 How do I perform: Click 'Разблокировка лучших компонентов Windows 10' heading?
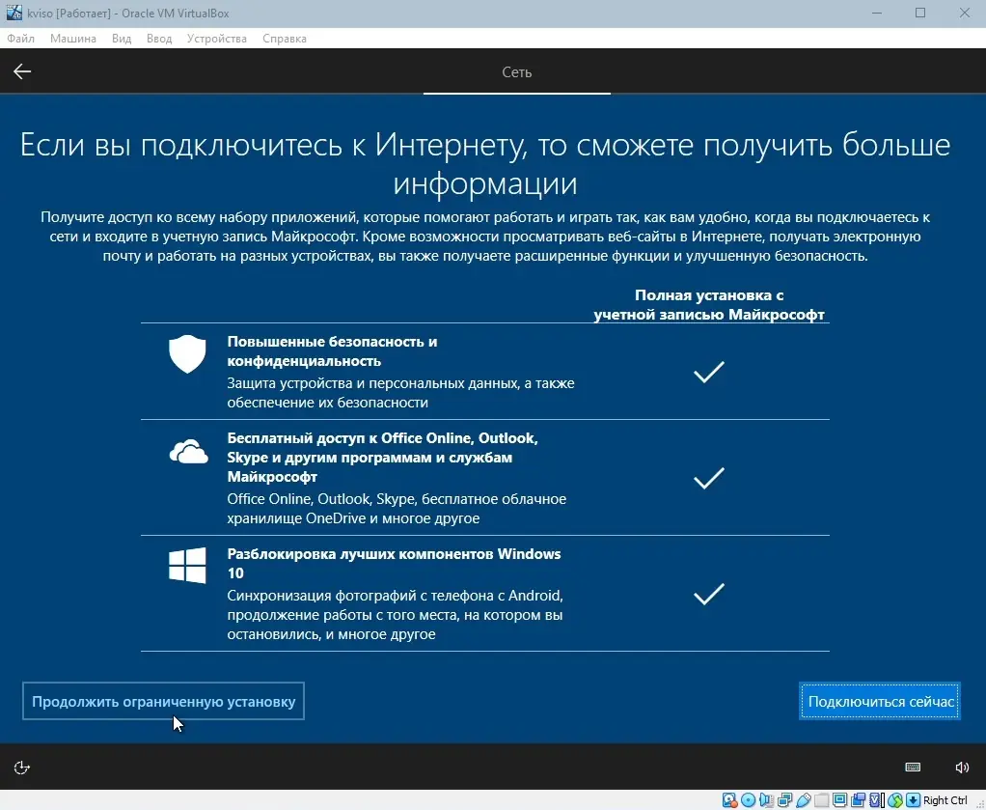[394, 563]
